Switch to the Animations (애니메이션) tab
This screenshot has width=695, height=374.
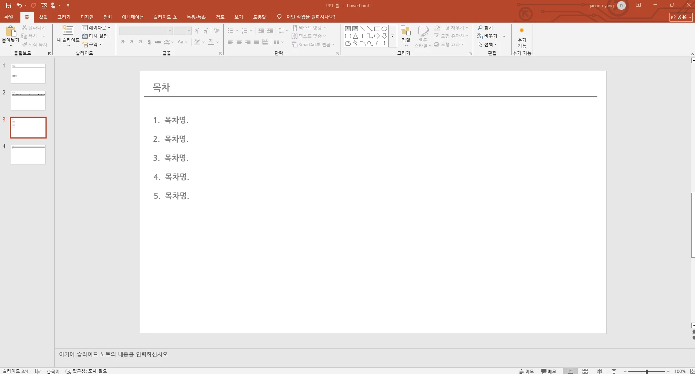[133, 17]
